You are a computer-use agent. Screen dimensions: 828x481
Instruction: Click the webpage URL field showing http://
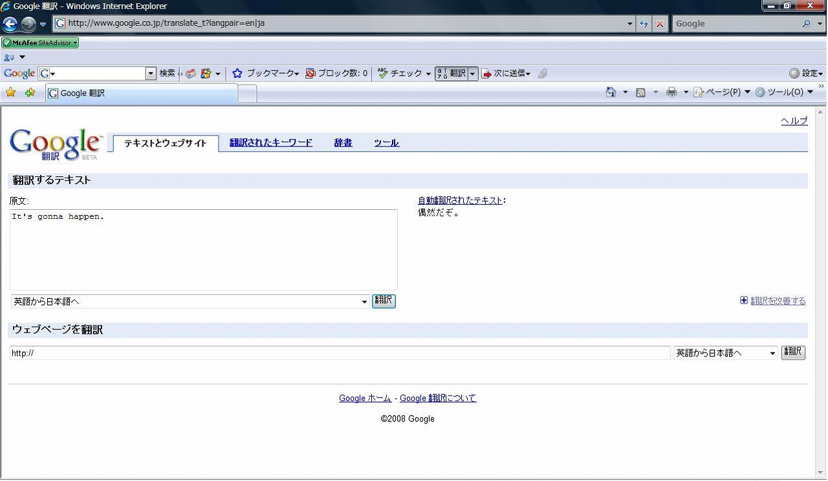pyautogui.click(x=340, y=353)
